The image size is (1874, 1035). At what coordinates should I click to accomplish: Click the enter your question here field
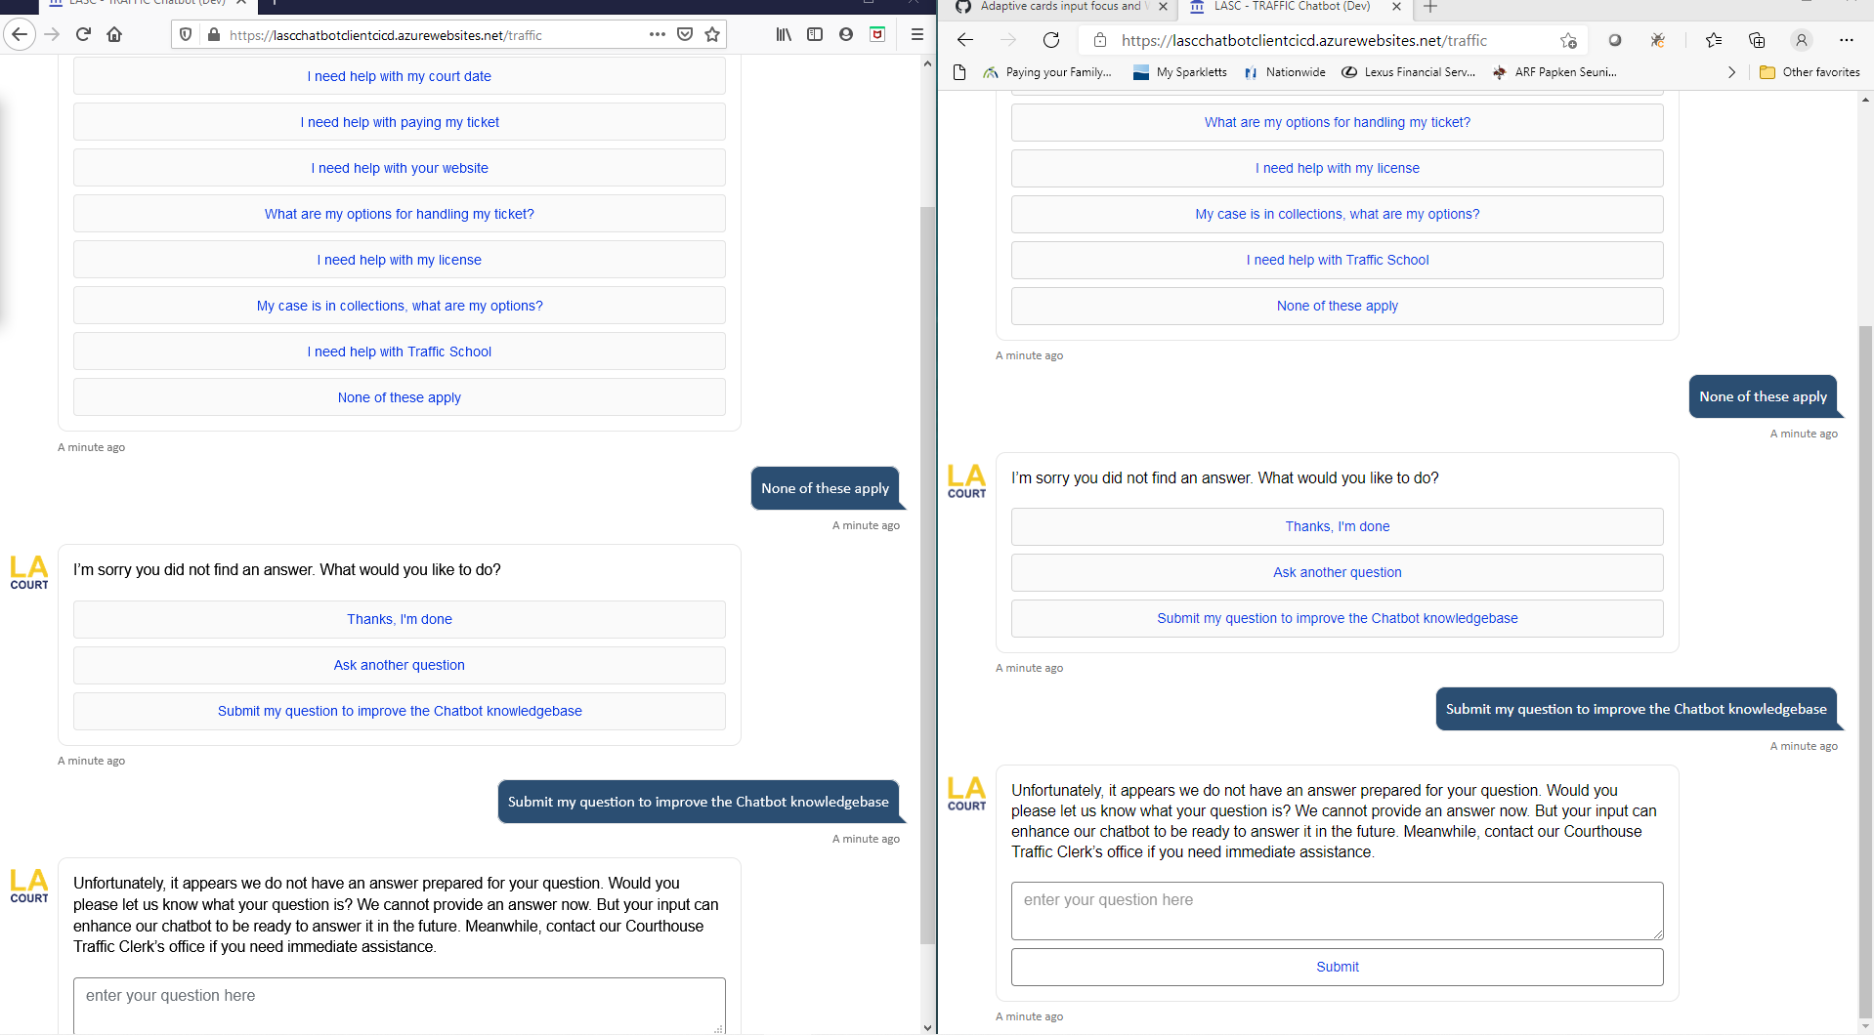coord(1336,910)
